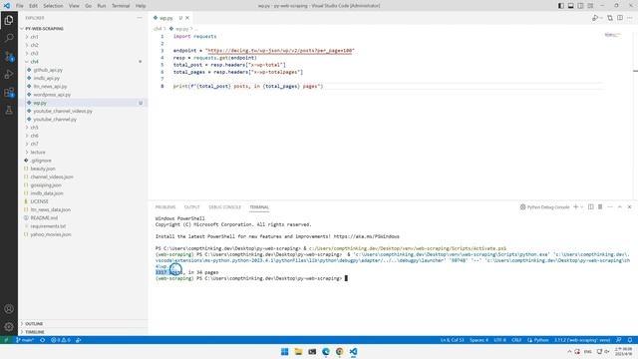Maximize the panel with up chevron

pyautogui.click(x=620, y=206)
